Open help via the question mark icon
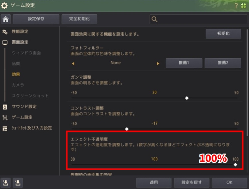 236,6
